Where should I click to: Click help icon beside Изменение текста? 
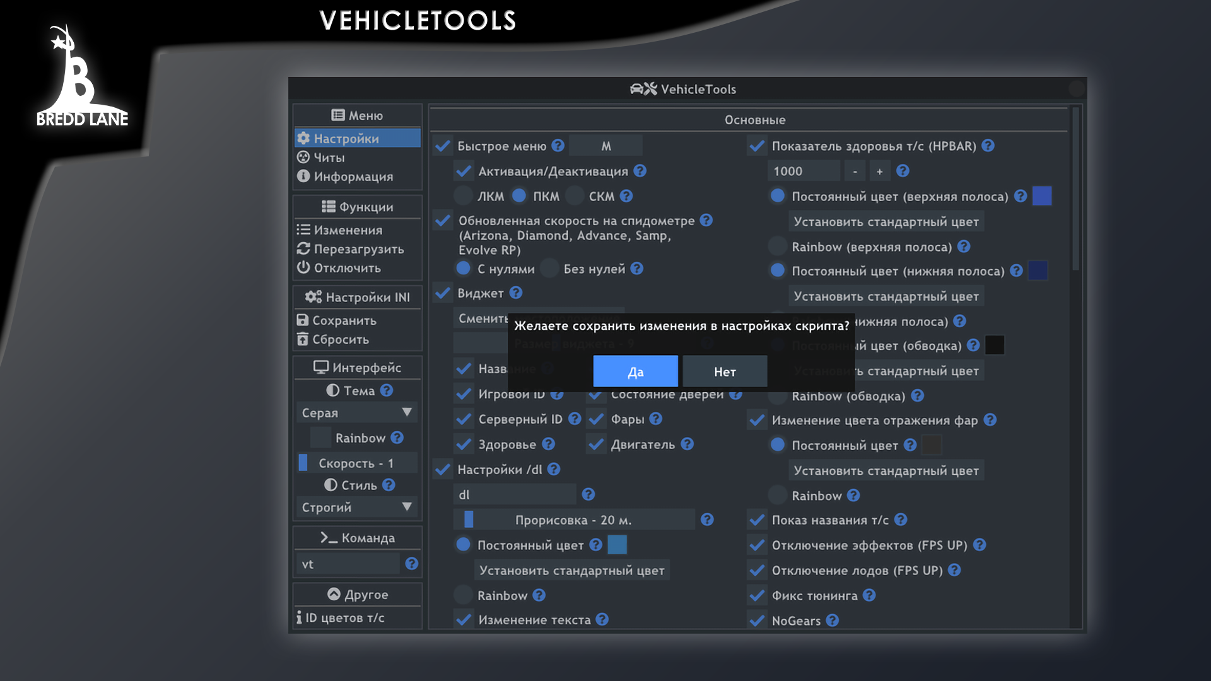tap(602, 620)
